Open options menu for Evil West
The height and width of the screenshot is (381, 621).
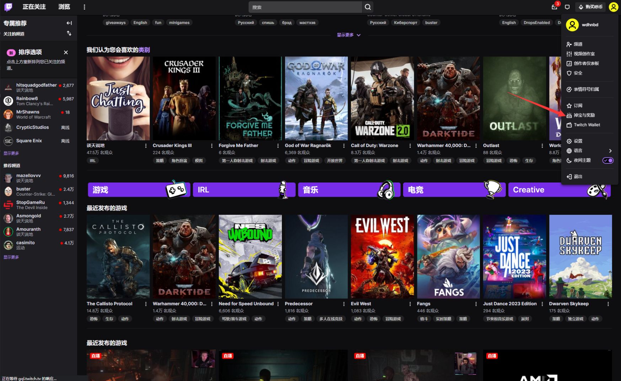[x=410, y=304]
